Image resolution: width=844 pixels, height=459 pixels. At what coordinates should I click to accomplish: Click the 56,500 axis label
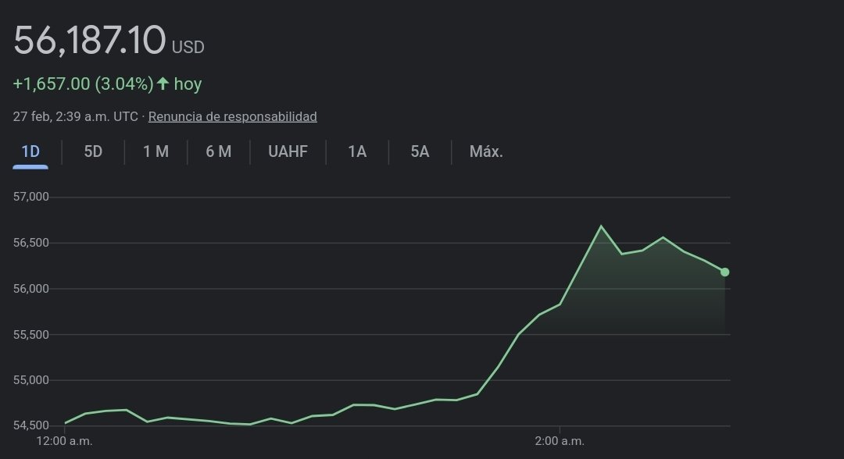click(x=30, y=243)
